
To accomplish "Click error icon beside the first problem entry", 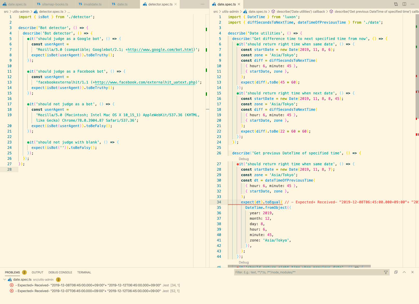I will [x=11, y=285].
